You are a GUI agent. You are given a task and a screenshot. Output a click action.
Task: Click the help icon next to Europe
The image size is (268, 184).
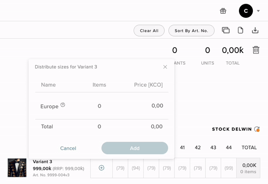coord(63,105)
